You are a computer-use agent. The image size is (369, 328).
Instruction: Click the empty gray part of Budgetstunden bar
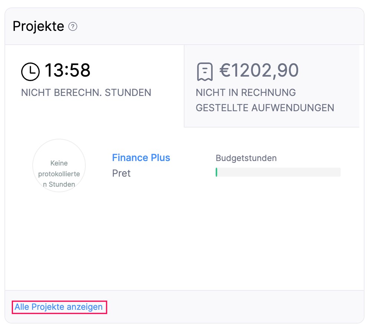point(278,172)
